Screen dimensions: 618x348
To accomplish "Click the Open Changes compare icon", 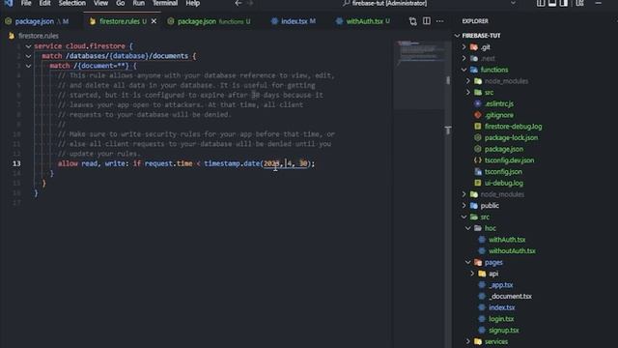I will click(x=412, y=21).
